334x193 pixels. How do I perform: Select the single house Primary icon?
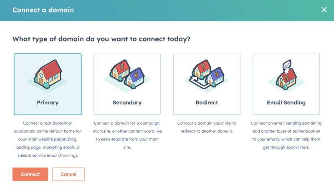pos(48,75)
